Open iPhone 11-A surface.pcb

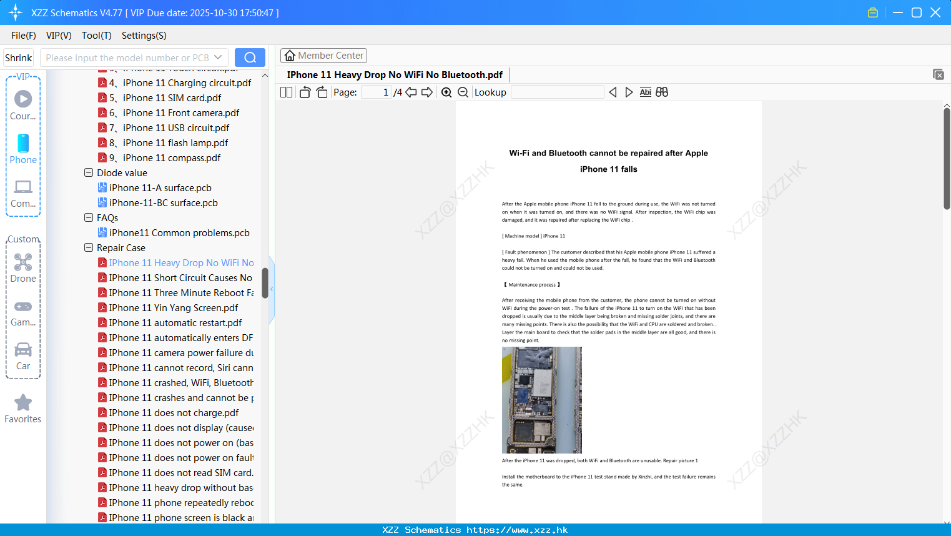155,187
